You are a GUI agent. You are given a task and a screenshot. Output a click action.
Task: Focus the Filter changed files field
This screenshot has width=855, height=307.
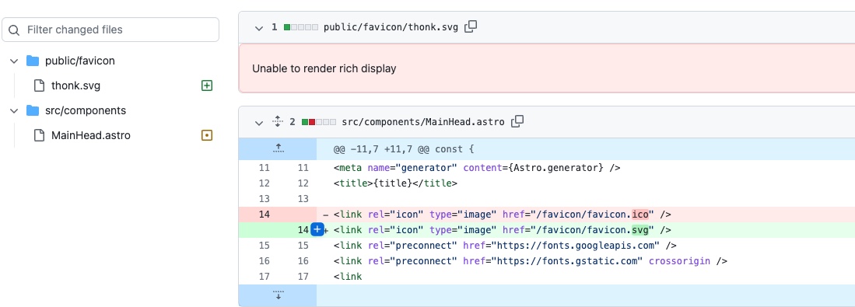pyautogui.click(x=110, y=30)
